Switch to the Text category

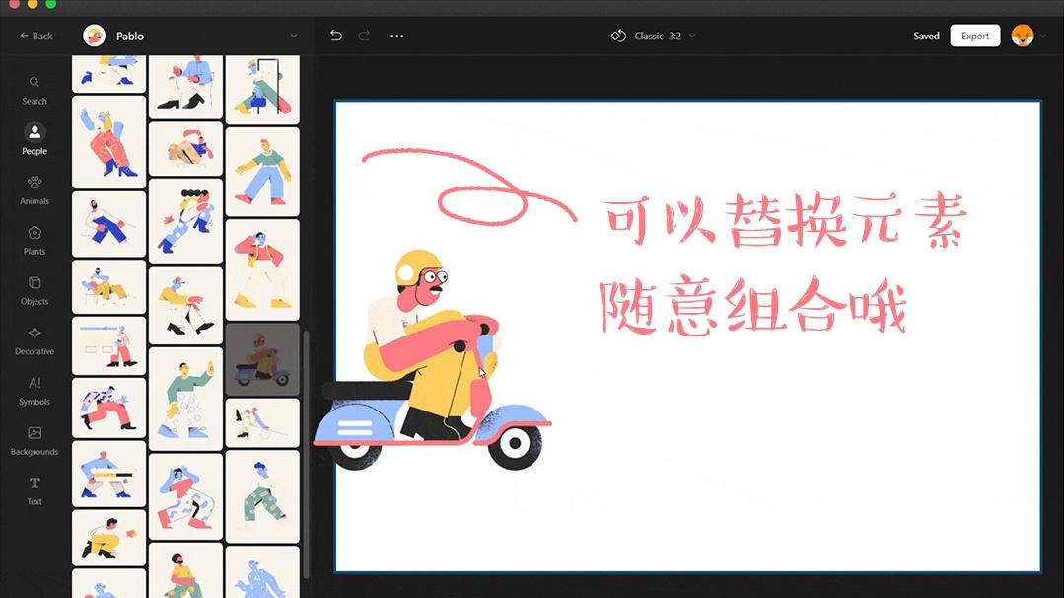tap(34, 488)
